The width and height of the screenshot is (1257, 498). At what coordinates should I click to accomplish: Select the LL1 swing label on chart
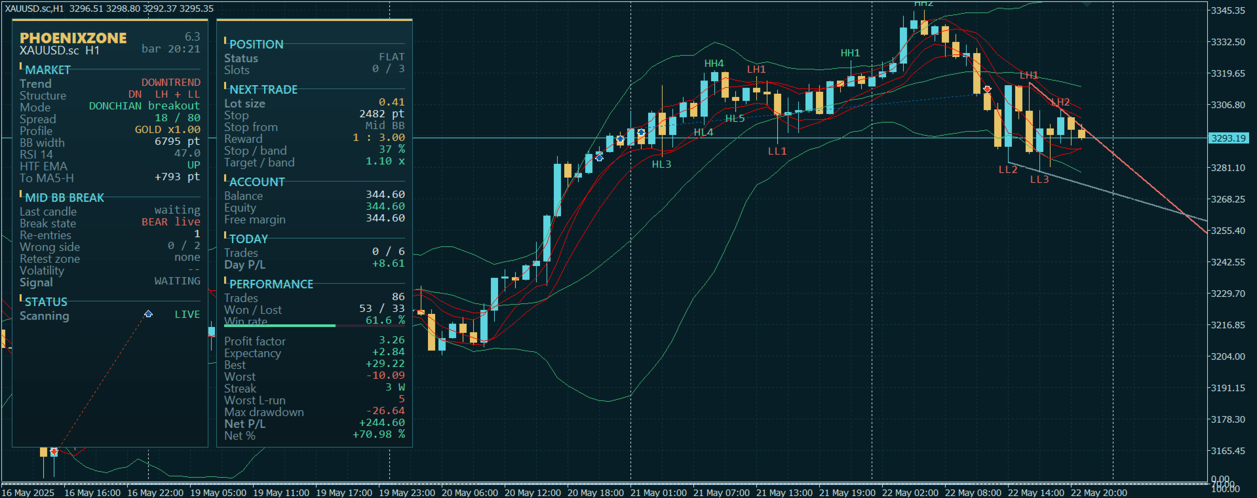point(777,151)
